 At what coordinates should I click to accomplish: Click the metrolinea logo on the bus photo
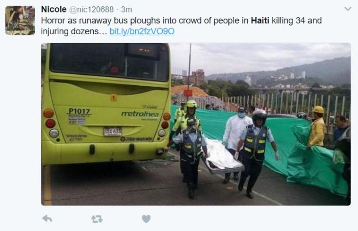point(140,114)
